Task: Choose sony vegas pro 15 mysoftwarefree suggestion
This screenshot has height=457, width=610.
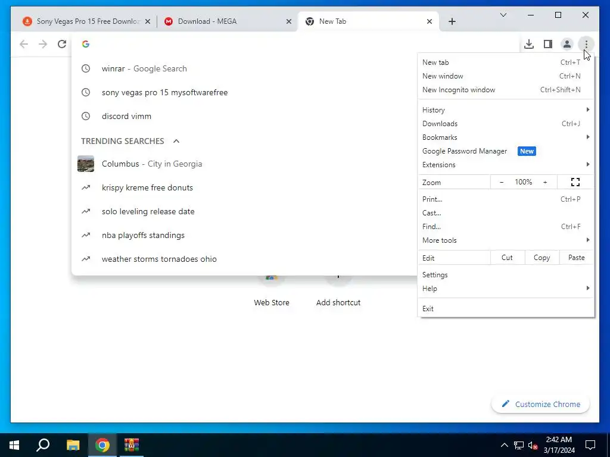Action: (x=244, y=92)
